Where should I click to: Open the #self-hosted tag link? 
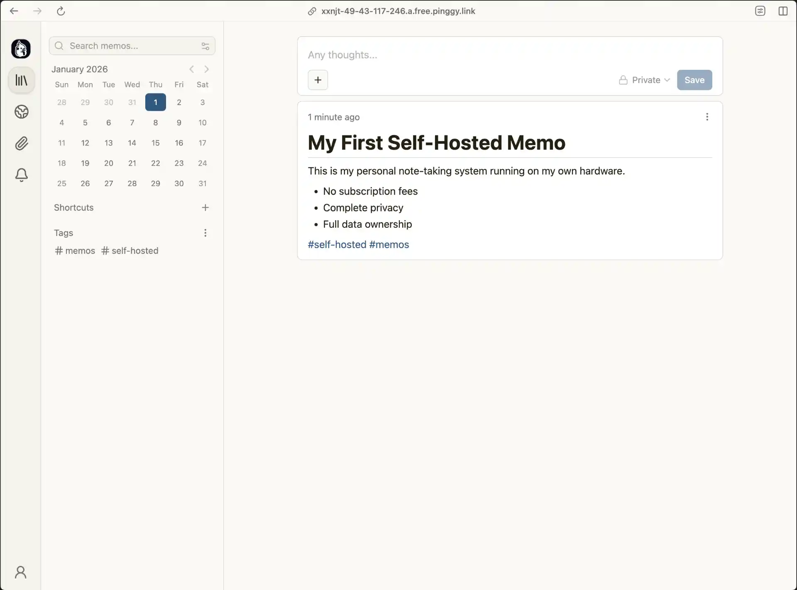pyautogui.click(x=337, y=245)
